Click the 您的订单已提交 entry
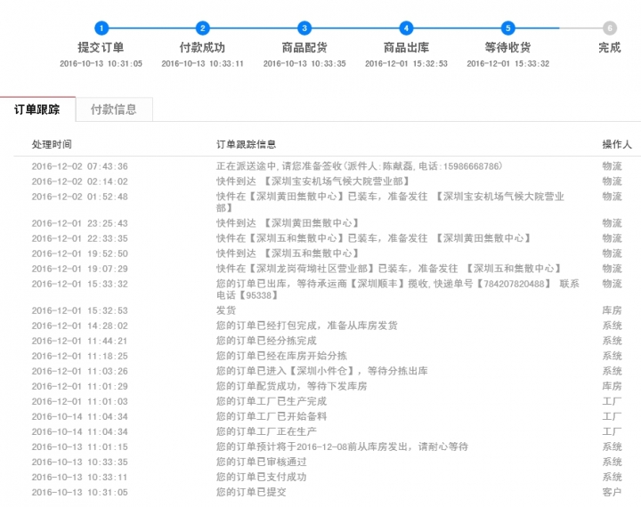 [x=251, y=492]
